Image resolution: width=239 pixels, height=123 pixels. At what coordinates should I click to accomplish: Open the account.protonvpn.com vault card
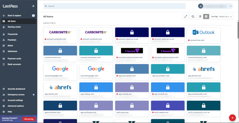(96, 54)
